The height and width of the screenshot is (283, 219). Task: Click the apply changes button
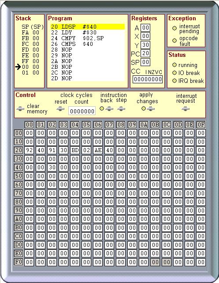click(151, 108)
